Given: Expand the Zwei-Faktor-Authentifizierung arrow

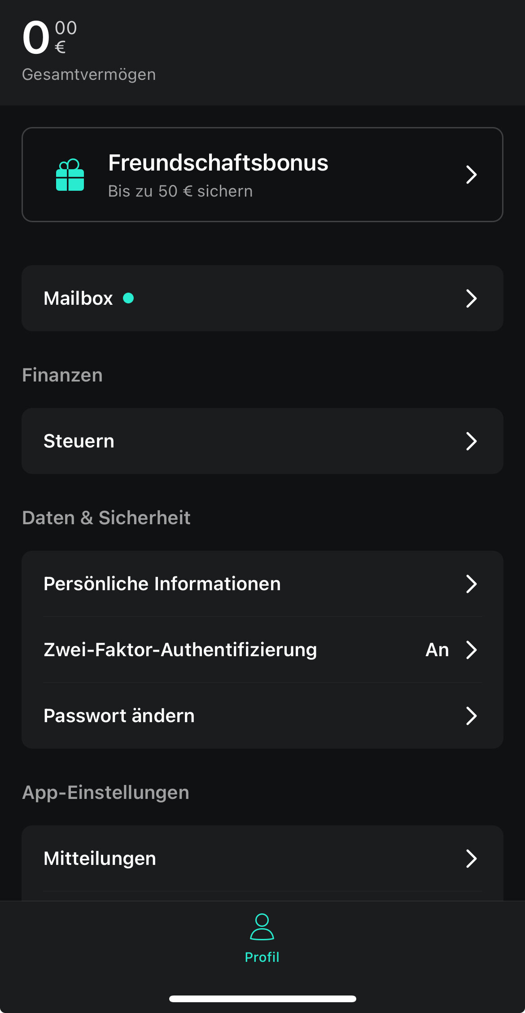Looking at the screenshot, I should (471, 650).
